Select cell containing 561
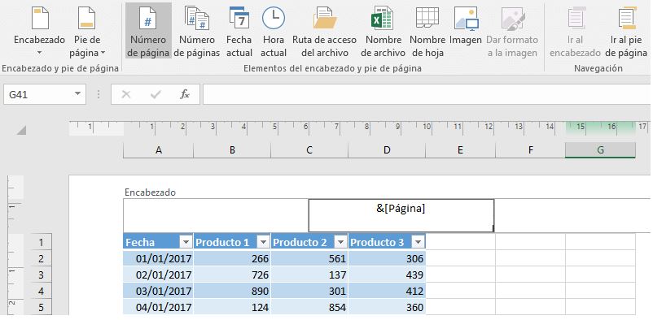The width and height of the screenshot is (653, 320). 309,258
